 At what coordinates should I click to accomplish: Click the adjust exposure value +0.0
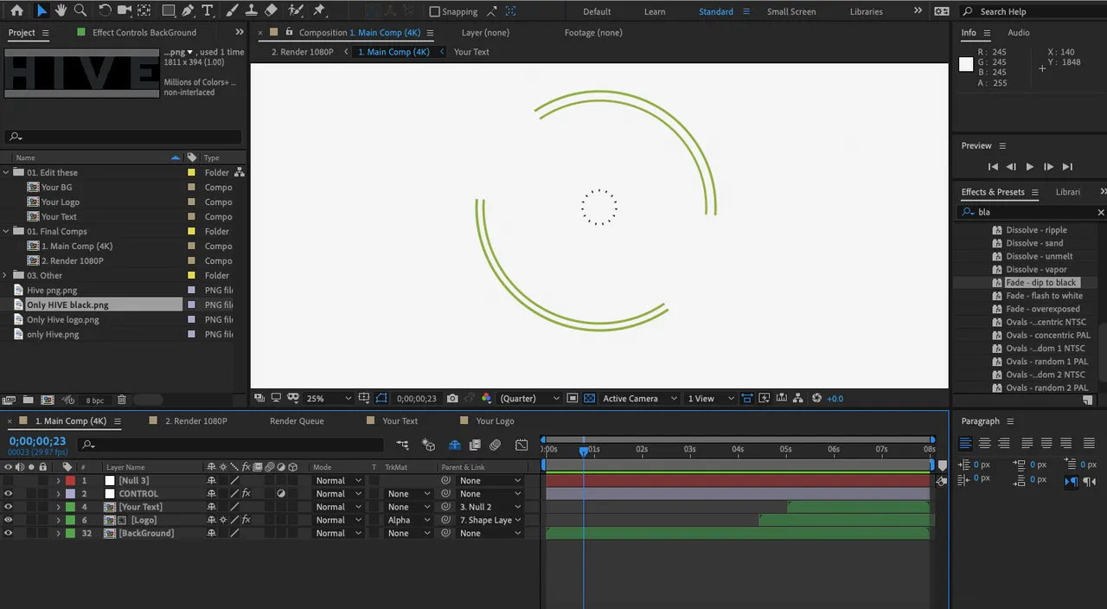click(835, 399)
